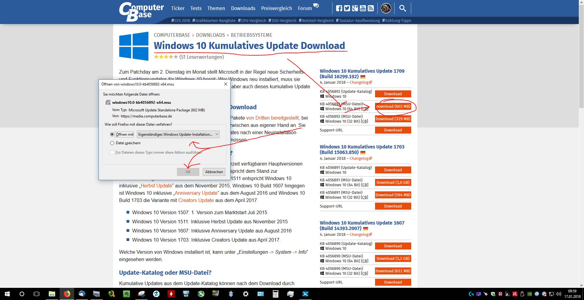Open the 'Herbst Update' article link

point(156,186)
